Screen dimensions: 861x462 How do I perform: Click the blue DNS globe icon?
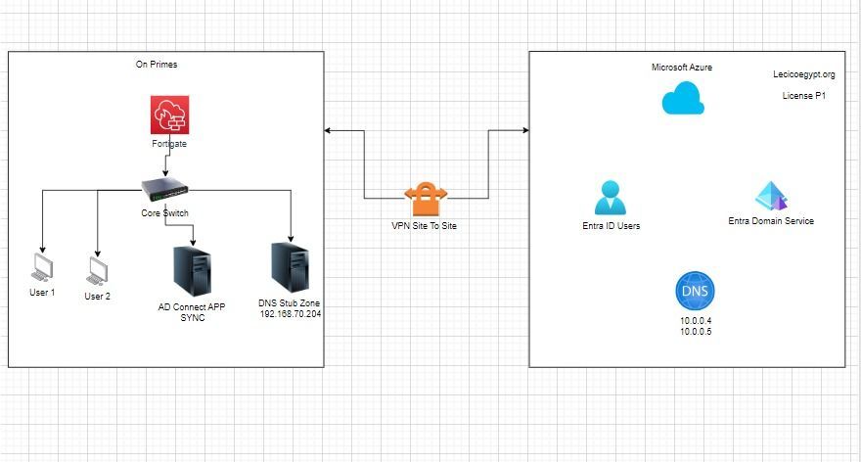point(696,291)
